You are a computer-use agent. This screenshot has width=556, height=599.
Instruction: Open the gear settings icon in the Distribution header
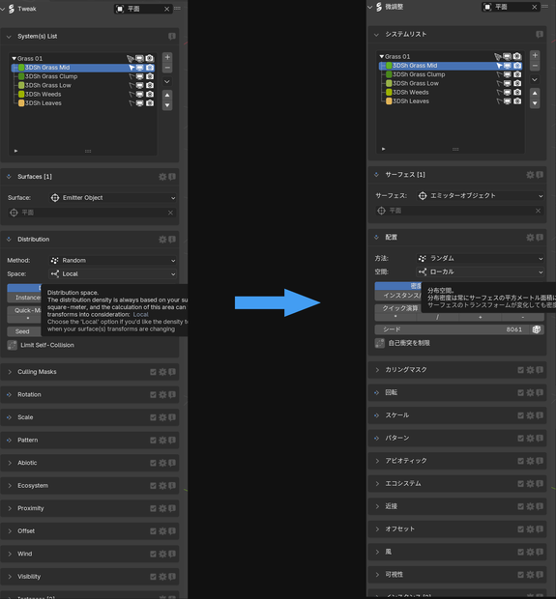(162, 240)
